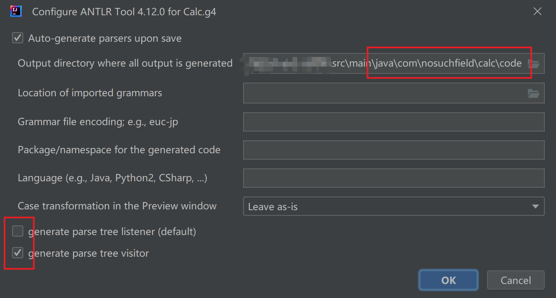Browse for output directory via folder icon

tap(534, 63)
